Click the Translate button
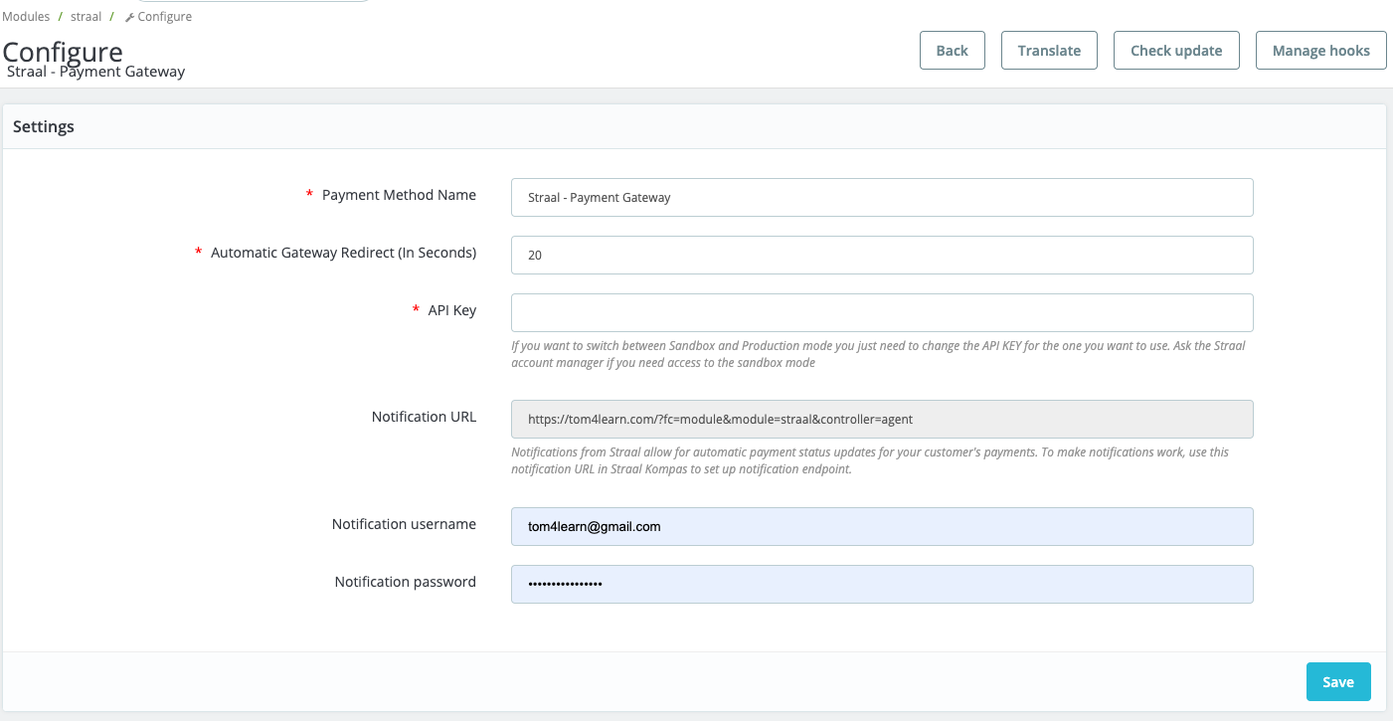 [1049, 51]
